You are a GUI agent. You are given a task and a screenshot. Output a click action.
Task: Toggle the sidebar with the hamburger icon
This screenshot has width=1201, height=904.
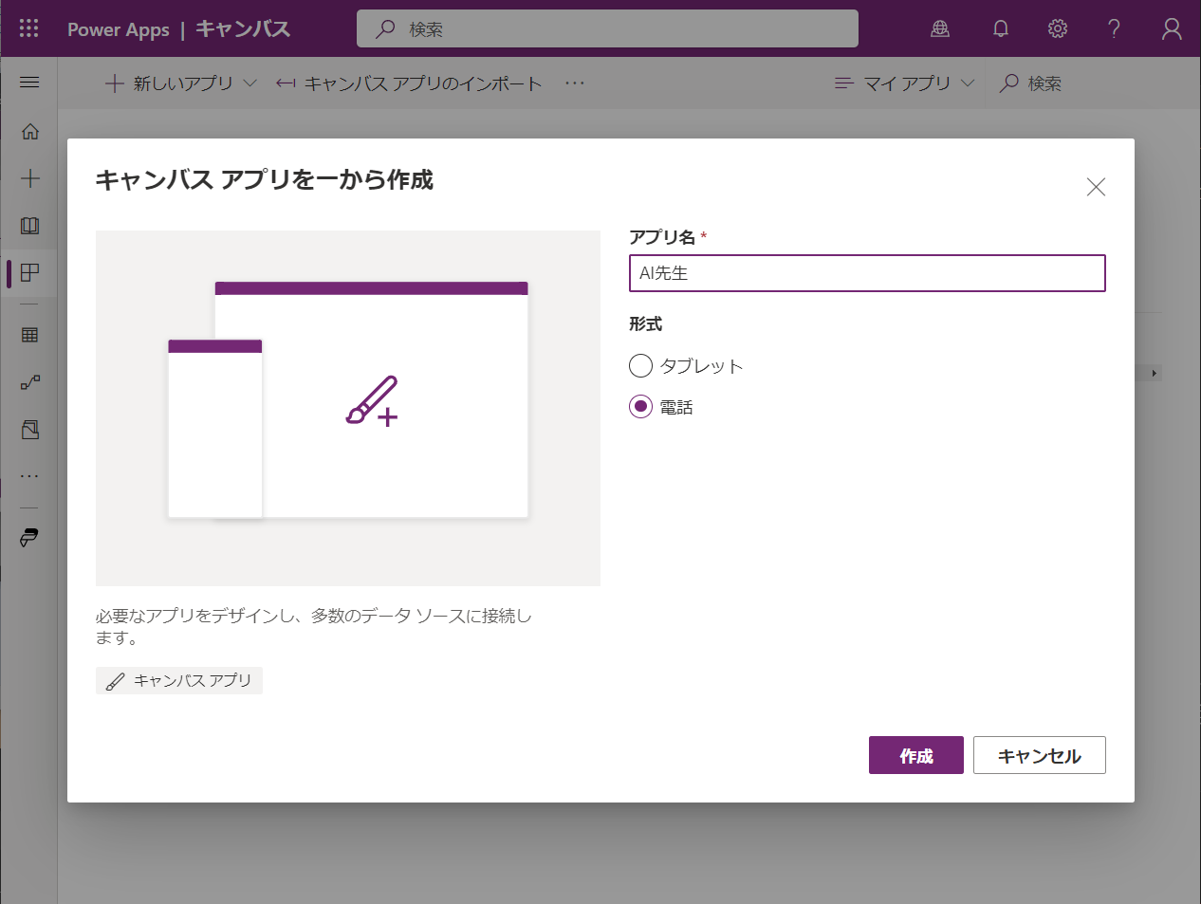pyautogui.click(x=28, y=80)
